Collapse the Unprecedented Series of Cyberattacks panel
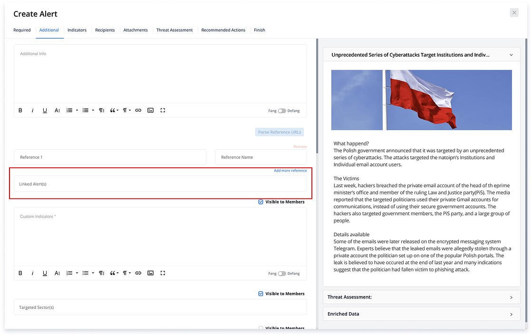532x336 pixels. 511,55
